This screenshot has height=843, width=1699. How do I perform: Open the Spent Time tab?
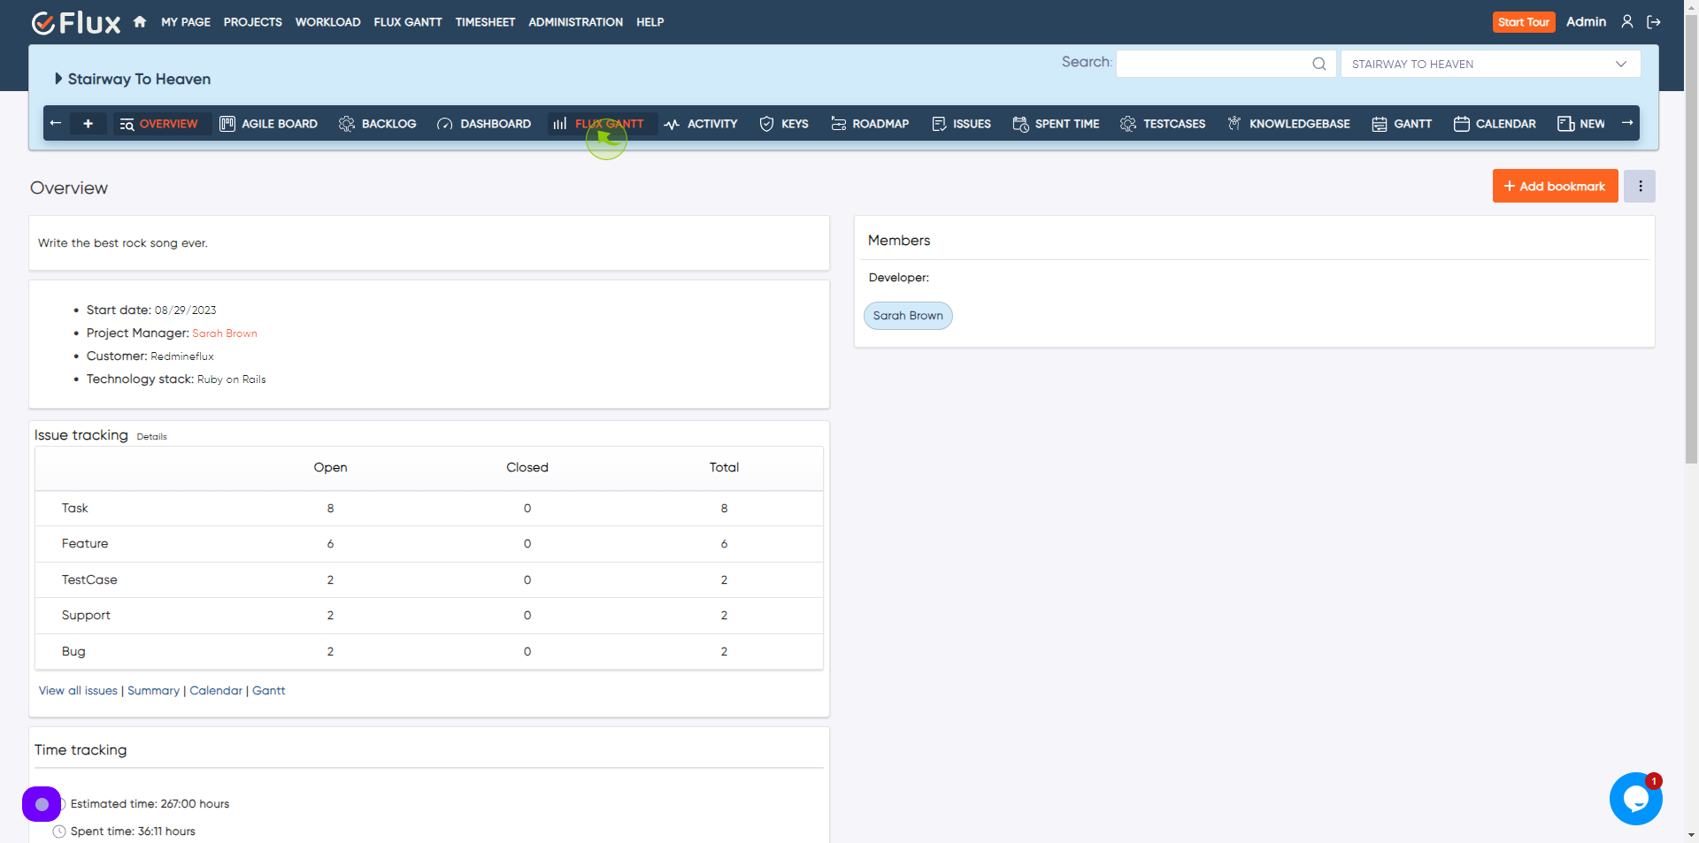pyautogui.click(x=1056, y=124)
